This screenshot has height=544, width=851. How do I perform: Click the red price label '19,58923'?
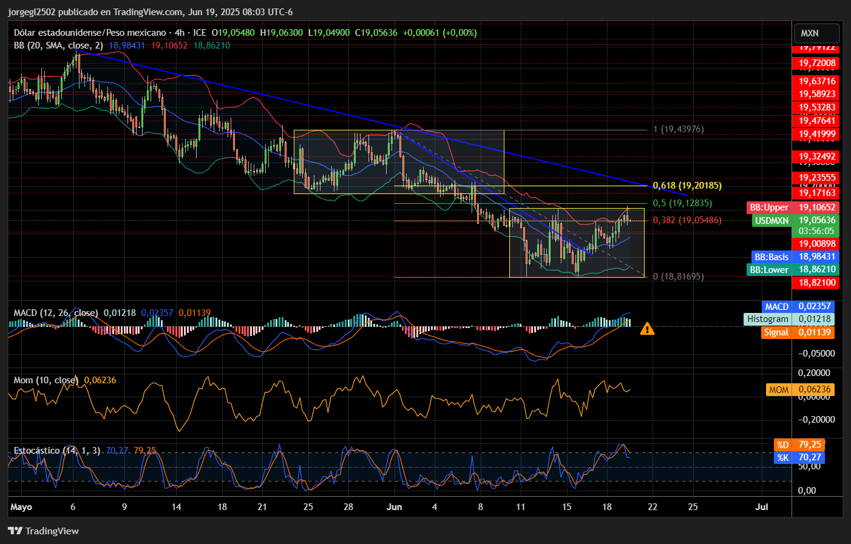pyautogui.click(x=816, y=94)
